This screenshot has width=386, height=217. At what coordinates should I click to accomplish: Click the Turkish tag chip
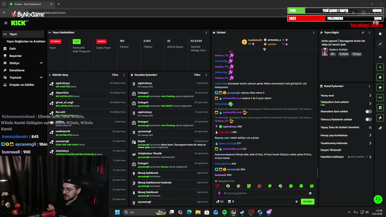[343, 54]
